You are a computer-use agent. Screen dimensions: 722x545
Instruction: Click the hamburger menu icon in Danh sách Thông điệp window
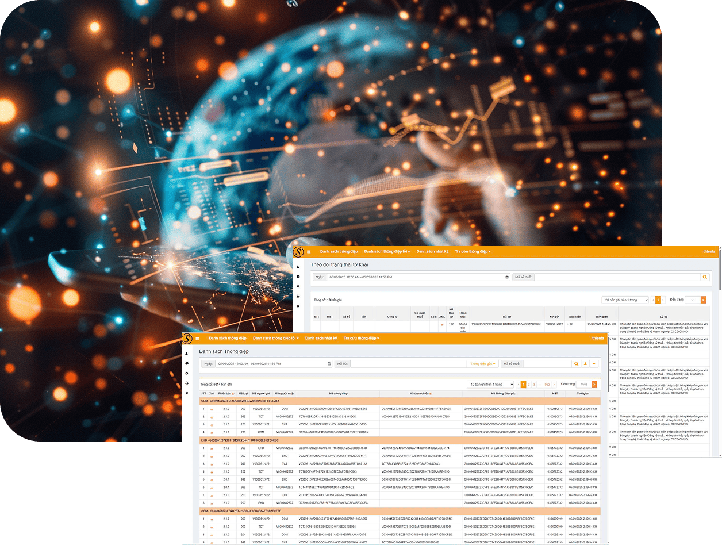point(197,339)
